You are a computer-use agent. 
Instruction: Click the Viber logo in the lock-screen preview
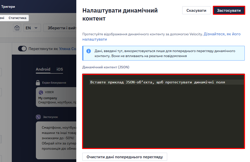41,92
